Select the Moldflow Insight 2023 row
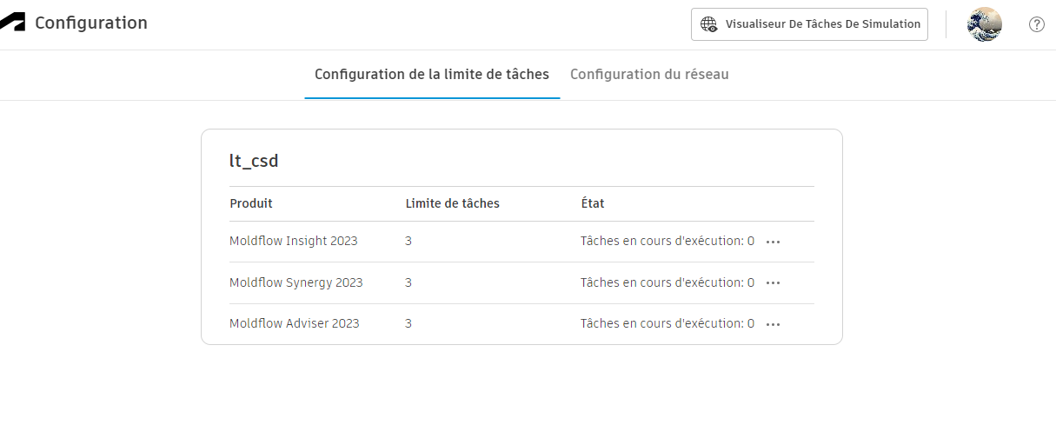 coord(294,241)
